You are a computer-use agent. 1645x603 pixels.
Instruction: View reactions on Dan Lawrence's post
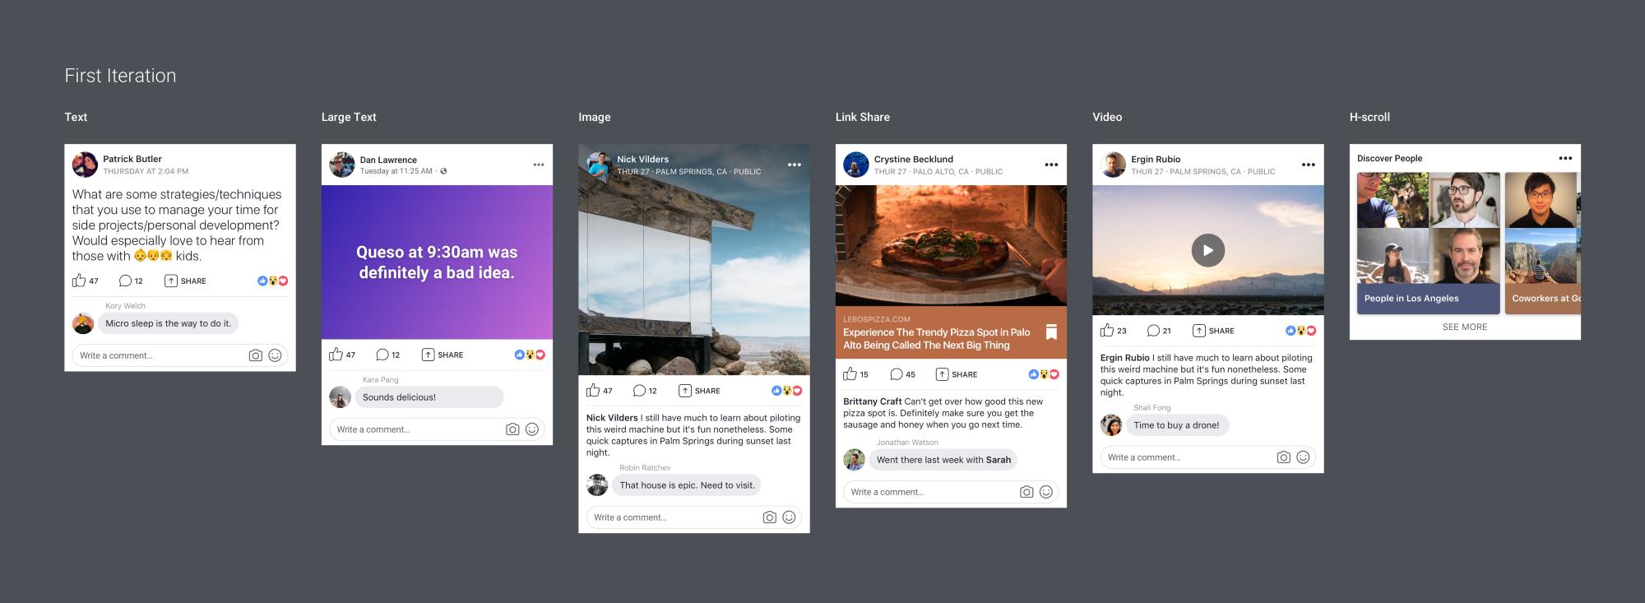tap(530, 355)
